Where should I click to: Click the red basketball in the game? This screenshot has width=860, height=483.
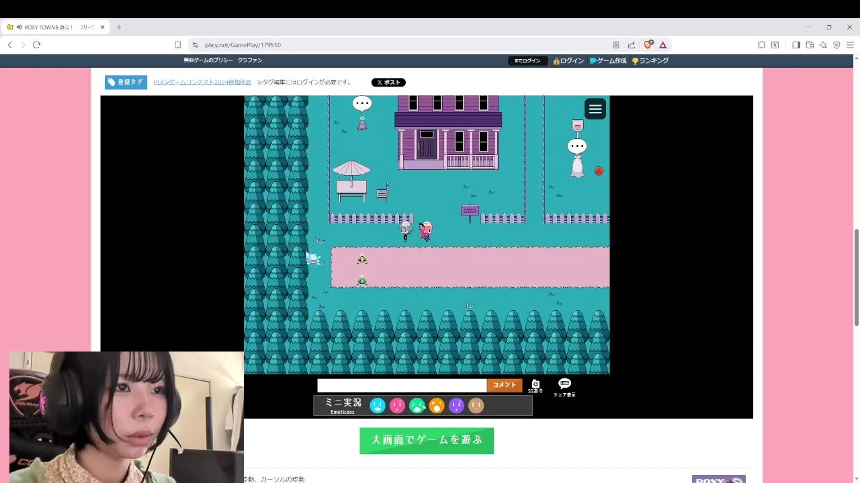point(599,171)
